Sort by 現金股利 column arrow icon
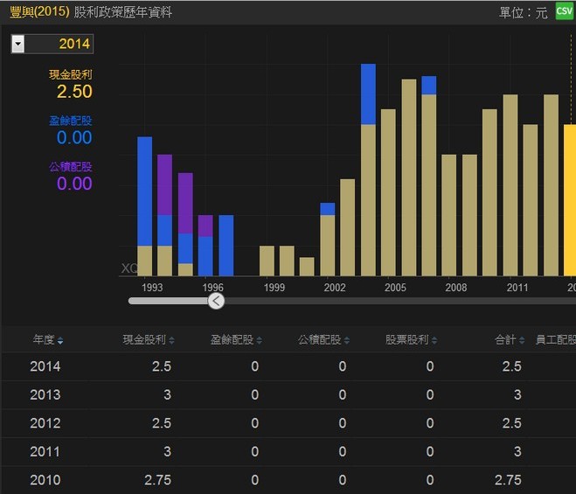 point(172,340)
